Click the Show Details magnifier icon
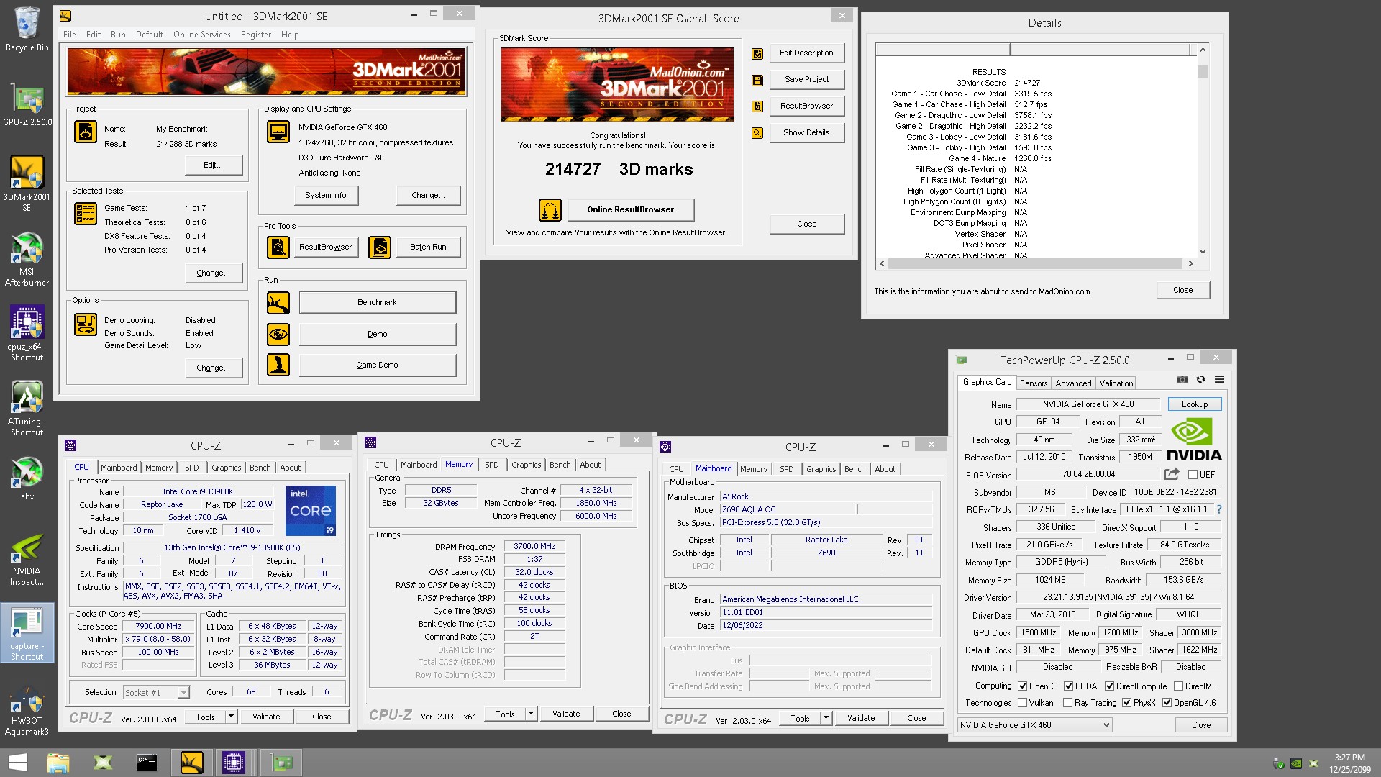Viewport: 1381px width, 777px height. point(757,133)
